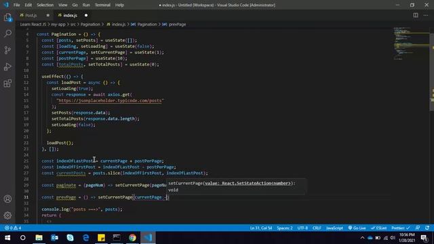The image size is (434, 244).
Task: Click the Prettier status bar item
Action: pos(401,228)
